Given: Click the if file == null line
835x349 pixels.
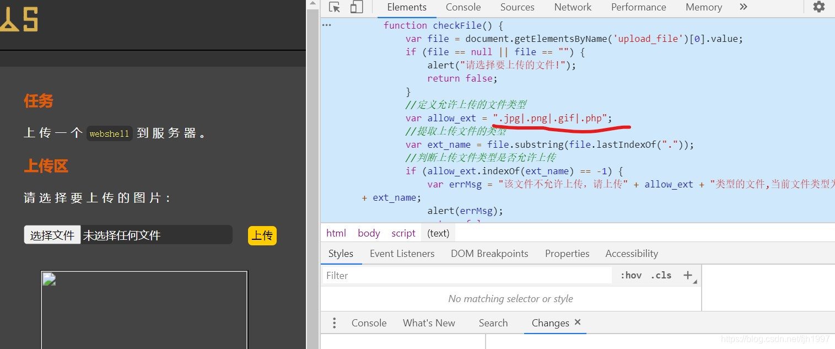Looking at the screenshot, I should tap(495, 52).
